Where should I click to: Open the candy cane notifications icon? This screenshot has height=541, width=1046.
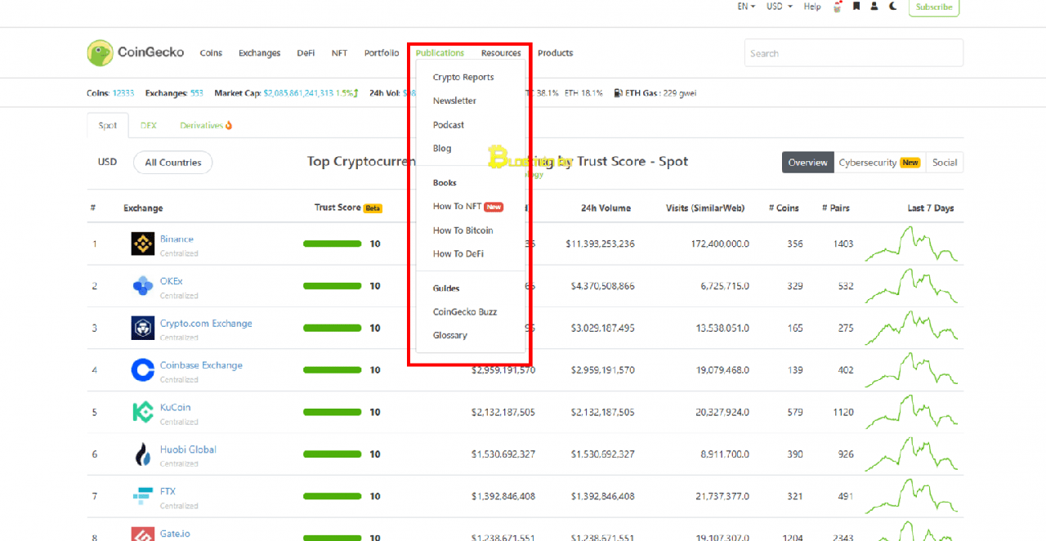tap(837, 7)
